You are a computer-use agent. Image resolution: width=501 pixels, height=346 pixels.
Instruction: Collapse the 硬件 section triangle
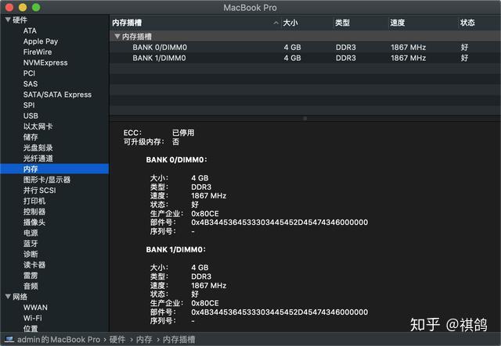[8, 20]
